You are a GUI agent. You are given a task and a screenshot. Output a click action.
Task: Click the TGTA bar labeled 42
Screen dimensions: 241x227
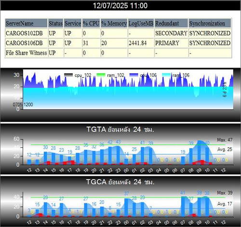coord(110,156)
